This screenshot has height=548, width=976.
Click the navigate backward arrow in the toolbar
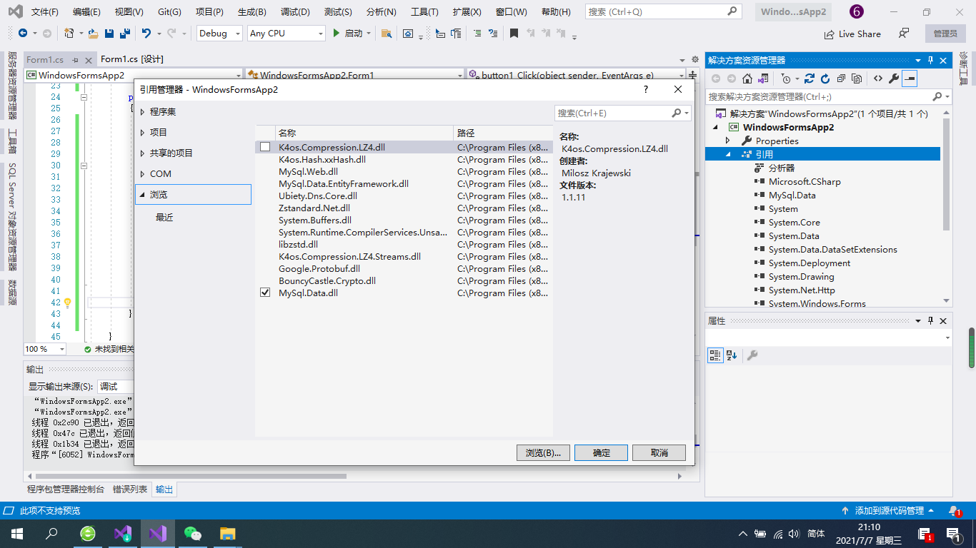coord(23,34)
